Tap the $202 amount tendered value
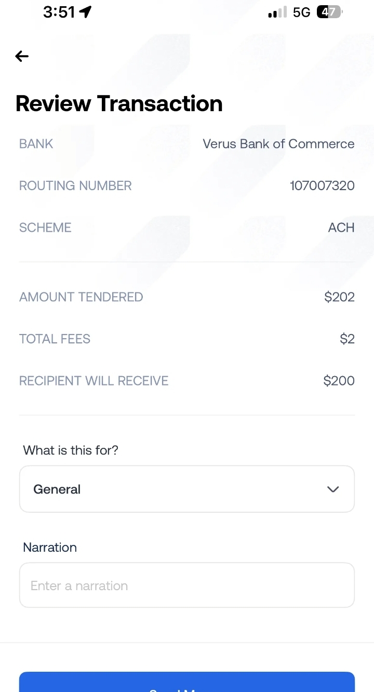Screen dimensions: 374x692 pos(339,297)
